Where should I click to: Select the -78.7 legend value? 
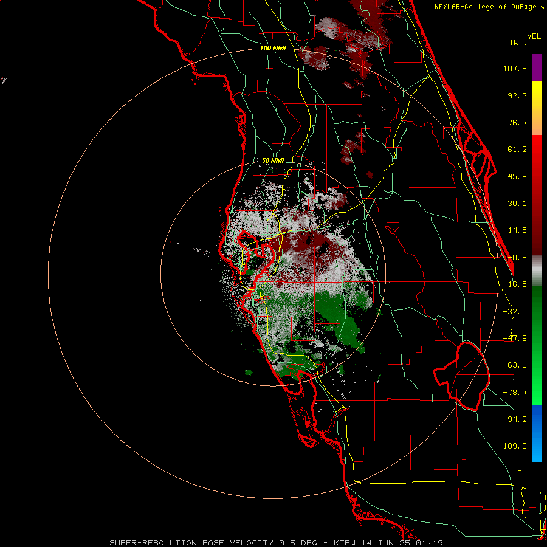pos(515,393)
